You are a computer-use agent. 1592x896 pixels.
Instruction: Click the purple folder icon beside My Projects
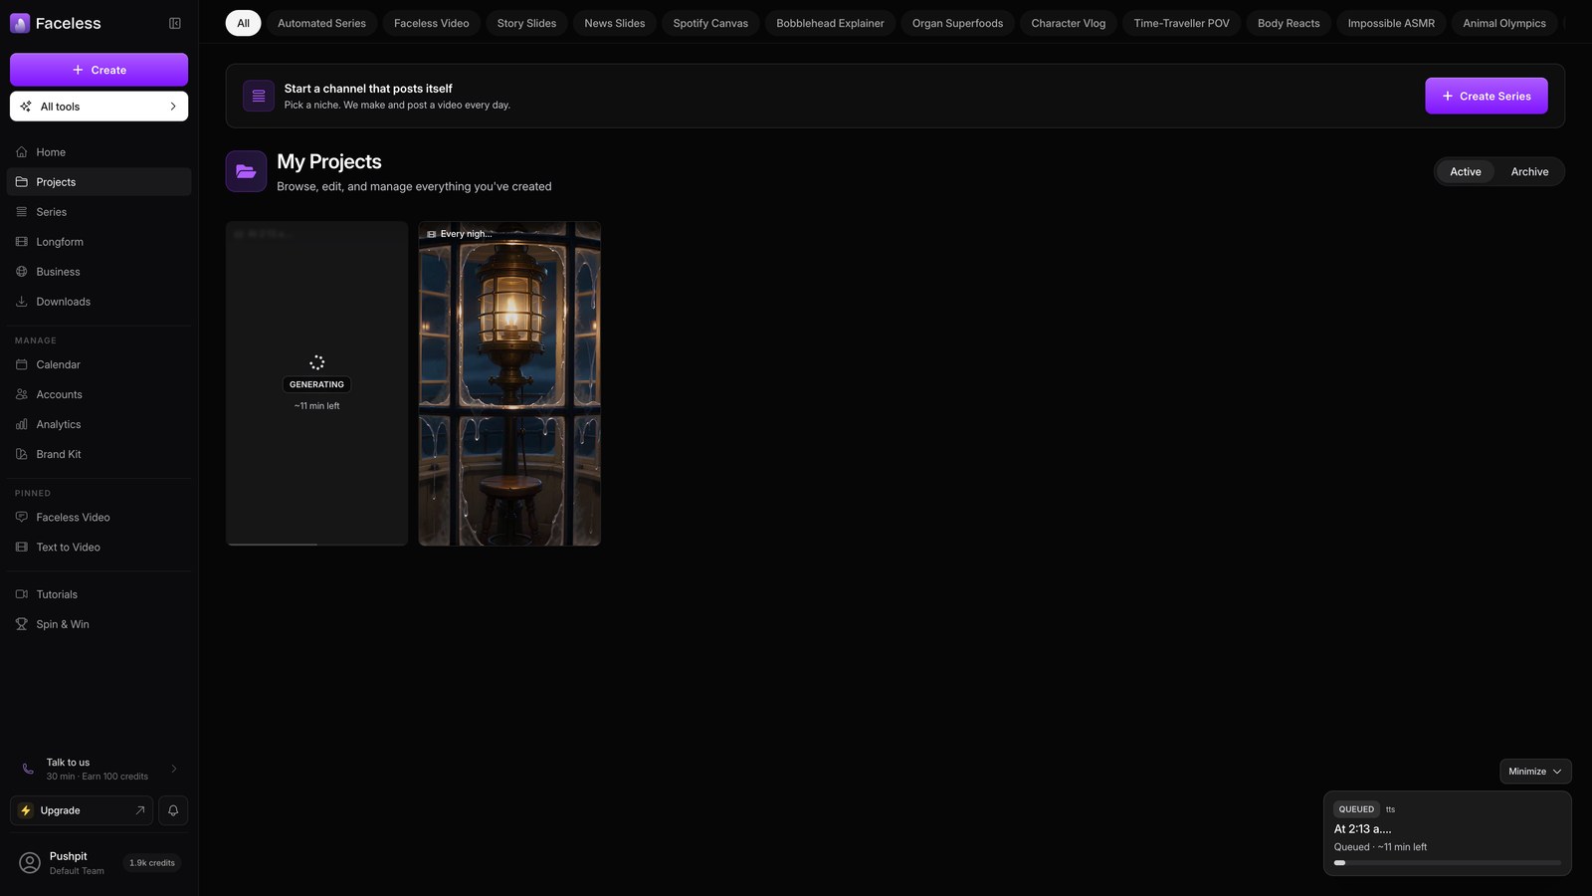click(246, 171)
